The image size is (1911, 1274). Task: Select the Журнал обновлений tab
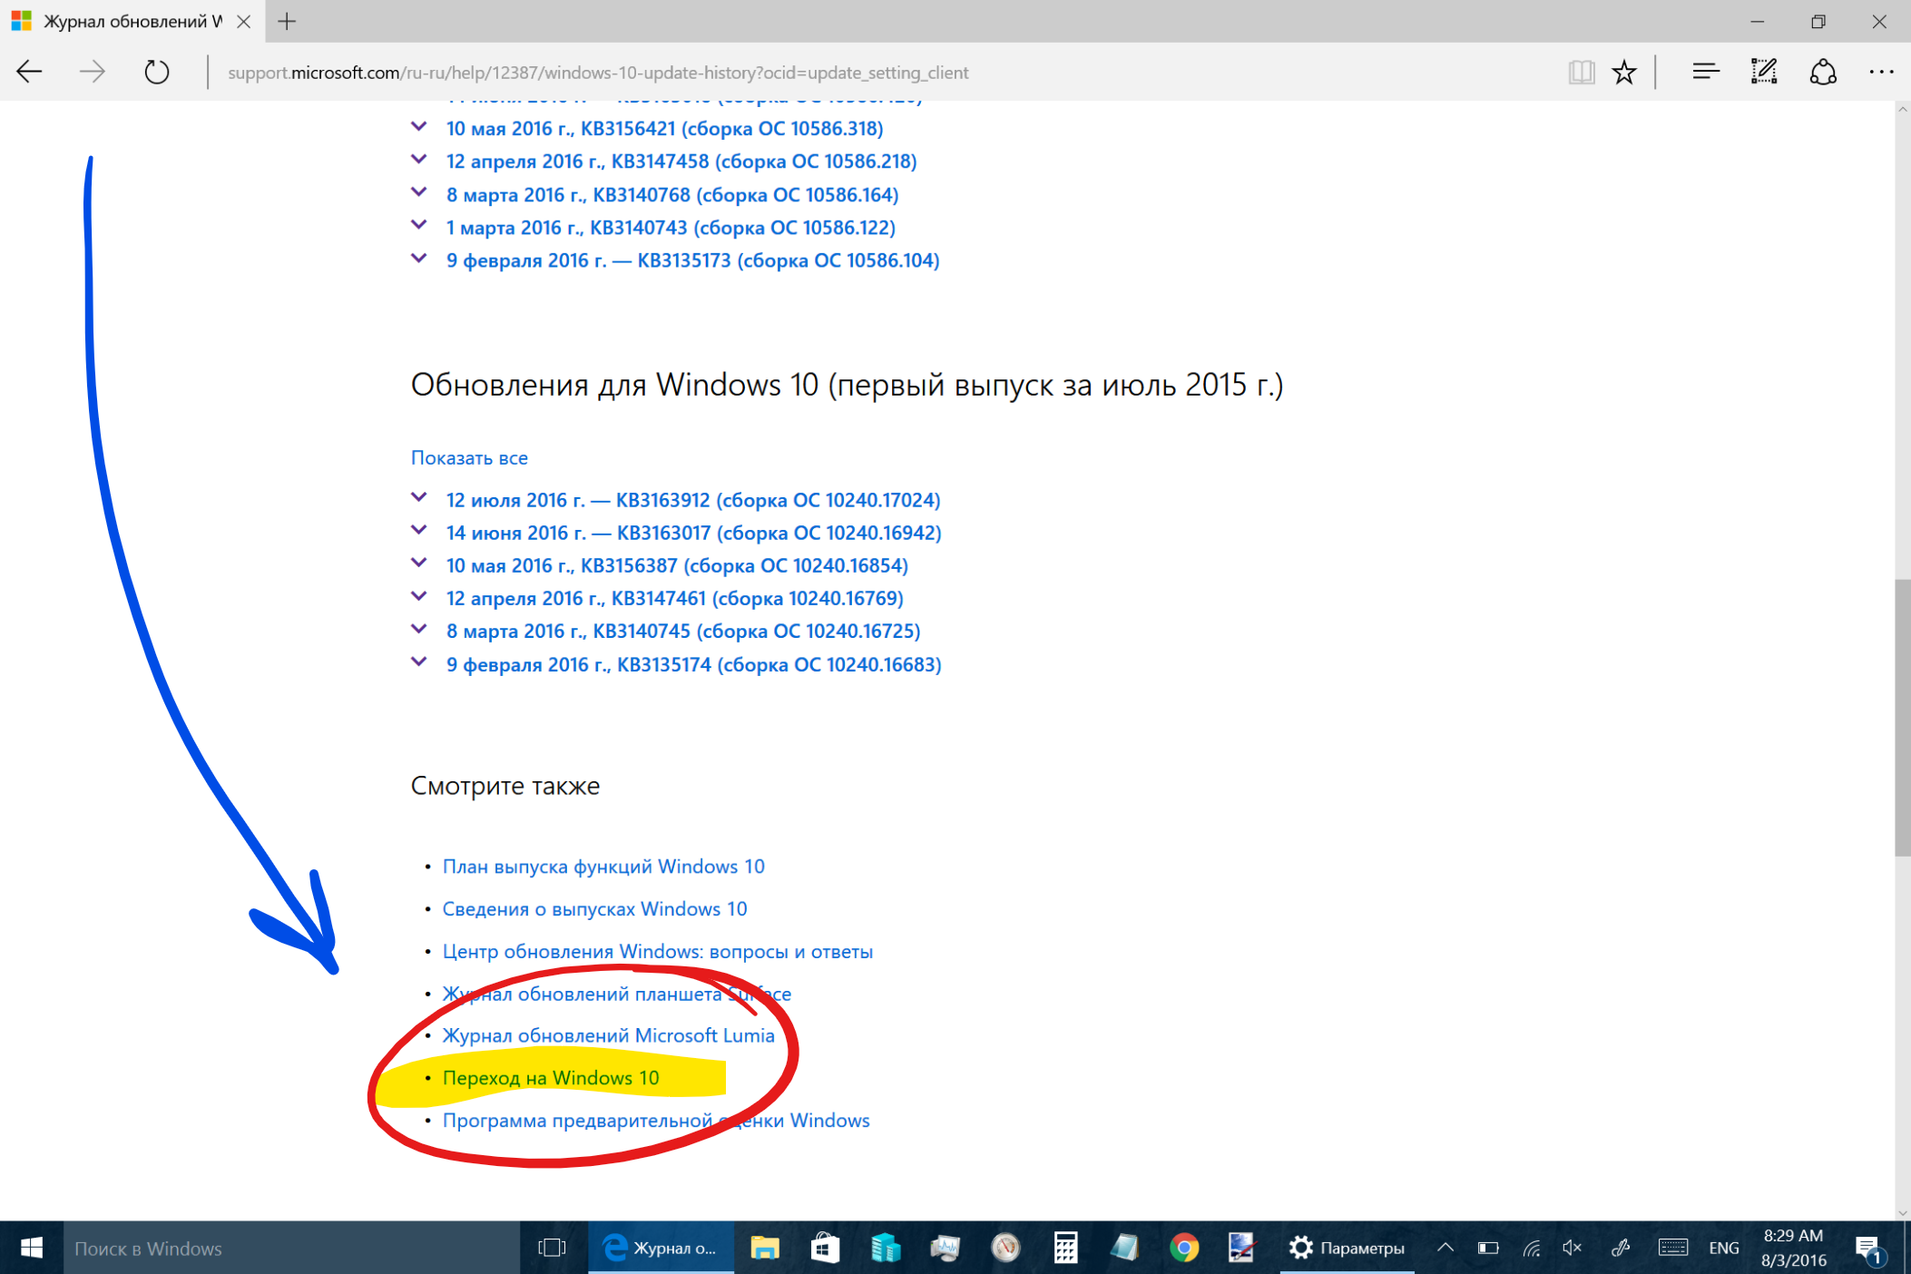(x=132, y=22)
